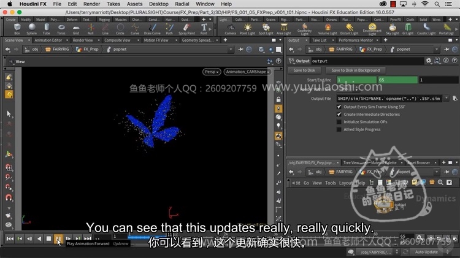460x258 pixels.
Task: Expand viewport network path history dropdown
Action: [231, 49]
